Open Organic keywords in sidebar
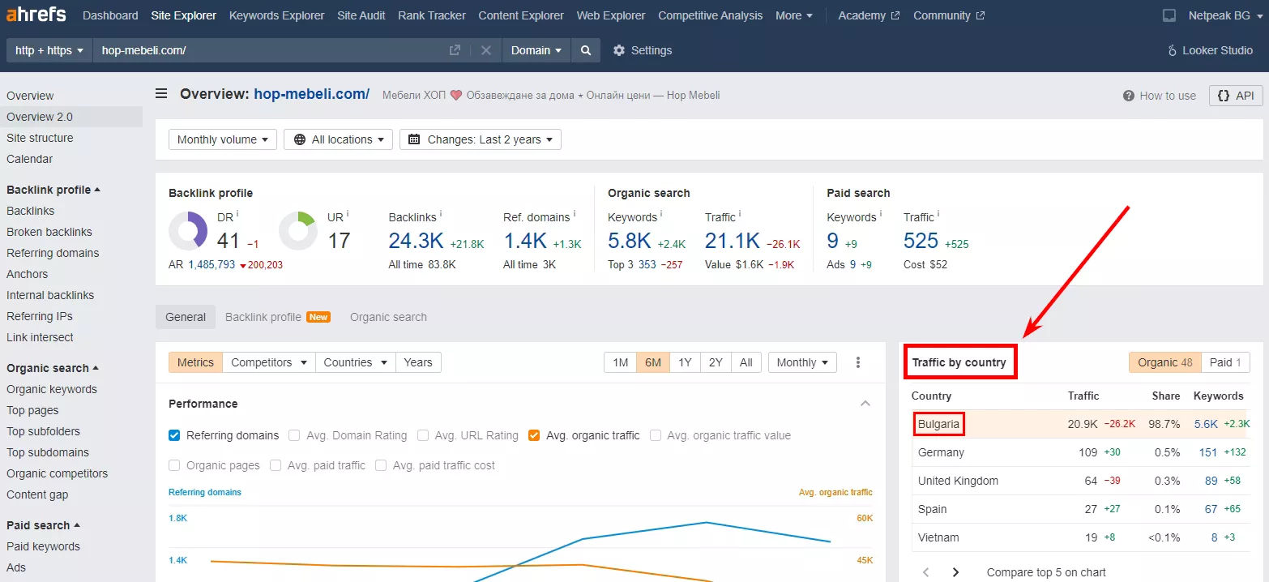Screen dimensions: 1269x582 52,389
